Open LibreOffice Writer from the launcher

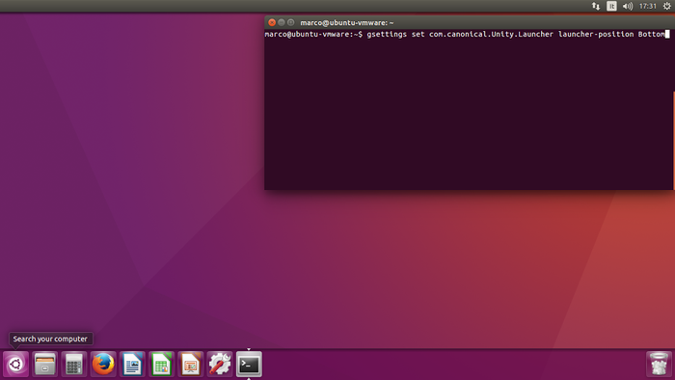(133, 364)
